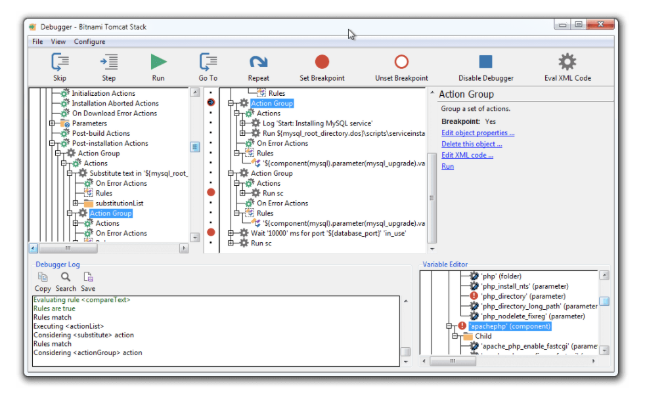The image size is (645, 403).
Task: Click the left tree horizontal scrollbar thumb
Action: [x=68, y=248]
